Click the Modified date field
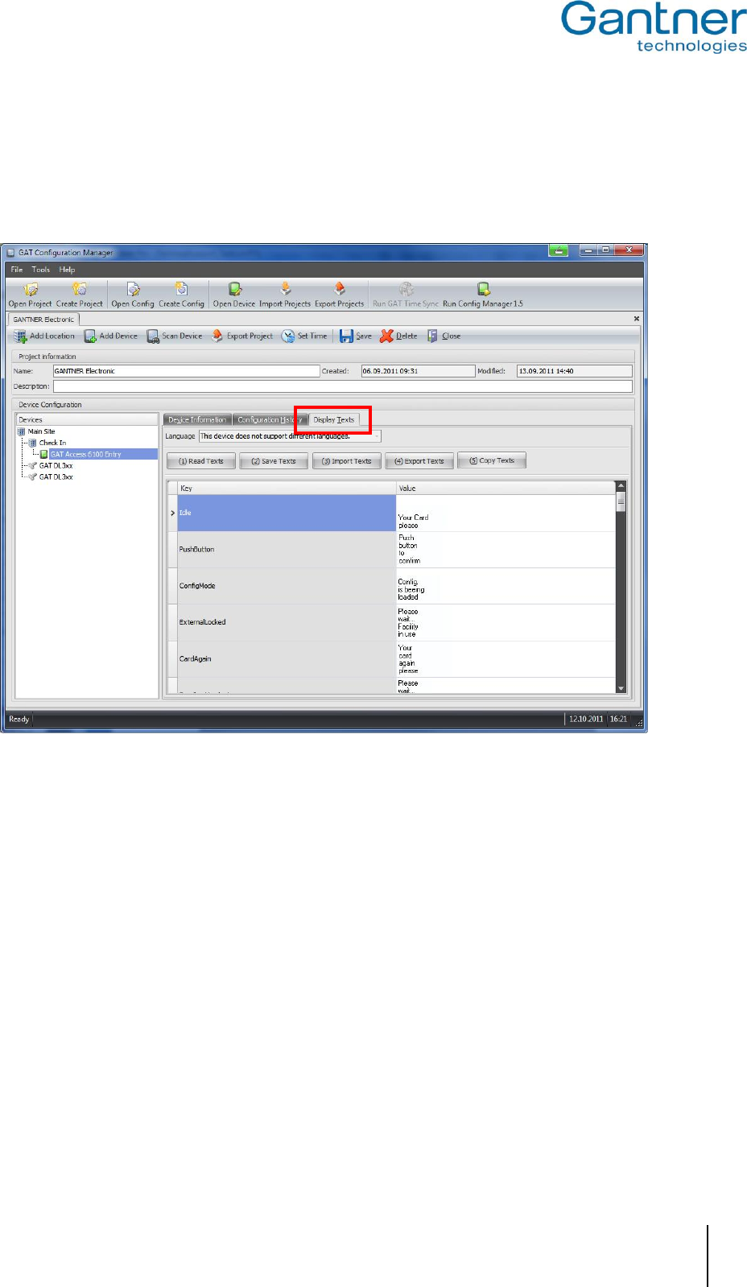 click(574, 371)
